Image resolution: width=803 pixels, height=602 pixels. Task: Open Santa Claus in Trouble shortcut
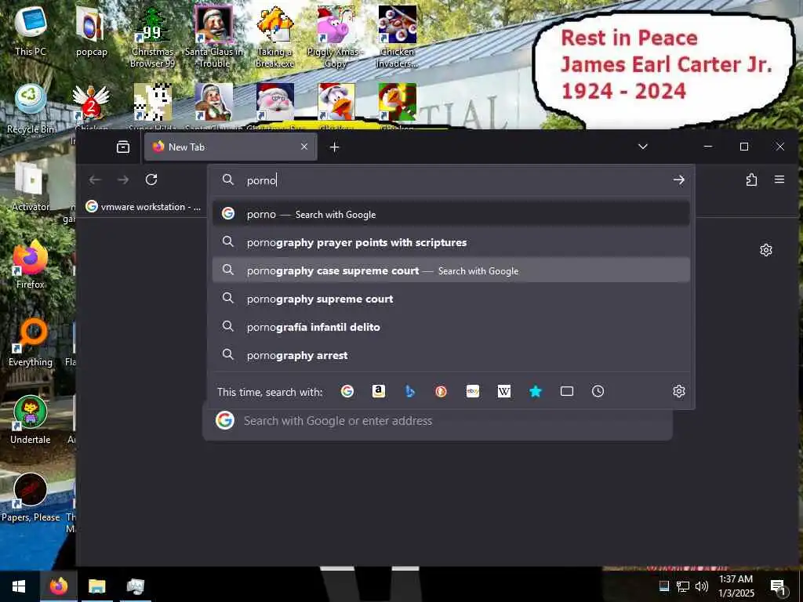pyautogui.click(x=213, y=37)
